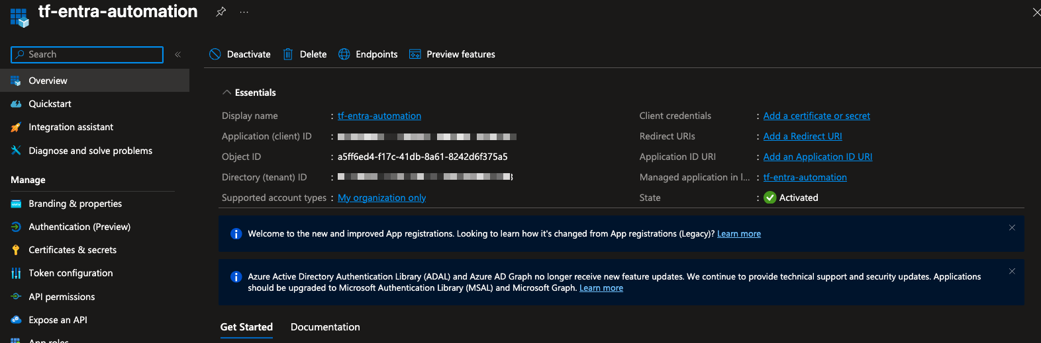Open Diagnose and solve problems

pyautogui.click(x=95, y=151)
